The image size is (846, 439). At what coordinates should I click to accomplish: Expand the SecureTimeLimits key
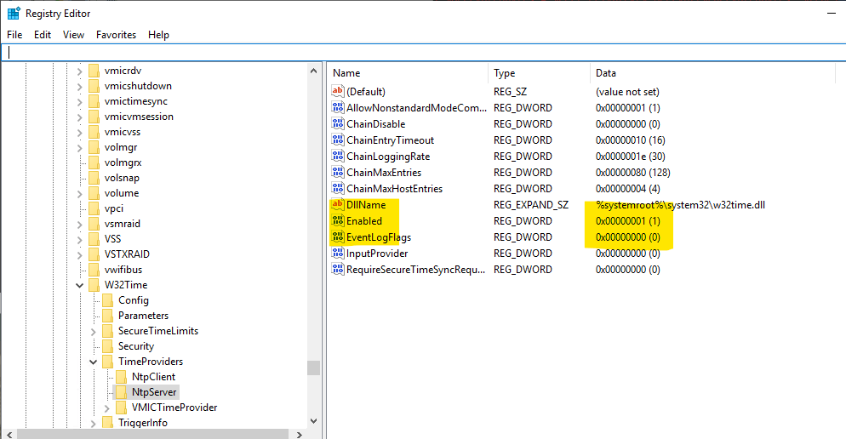pyautogui.click(x=94, y=331)
